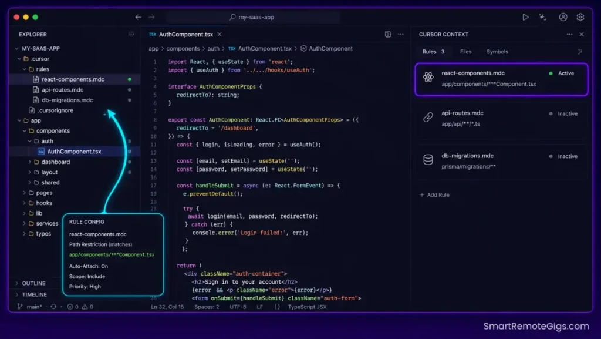This screenshot has width=601, height=339.
Task: Open the editor more actions ellipsis
Action: 400,34
